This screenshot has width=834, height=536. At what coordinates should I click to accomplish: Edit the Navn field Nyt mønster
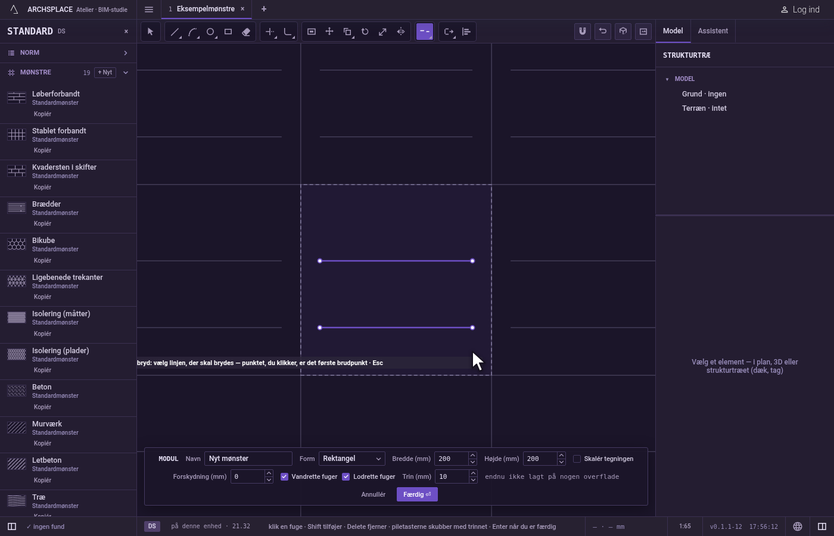(x=248, y=459)
